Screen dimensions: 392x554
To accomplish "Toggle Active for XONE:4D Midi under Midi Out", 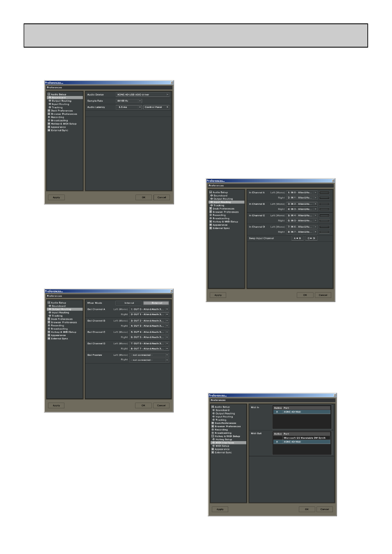I will (277, 442).
